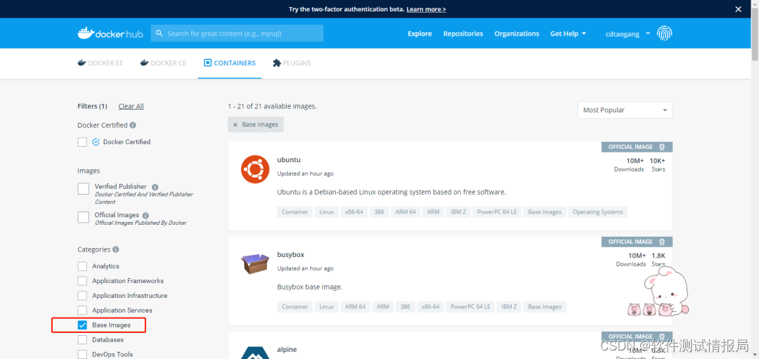Switch to the Docker CE tab
This screenshot has width=759, height=359.
click(x=163, y=63)
